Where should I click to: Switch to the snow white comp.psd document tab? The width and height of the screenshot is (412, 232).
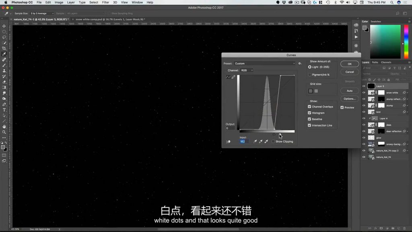[x=110, y=19]
